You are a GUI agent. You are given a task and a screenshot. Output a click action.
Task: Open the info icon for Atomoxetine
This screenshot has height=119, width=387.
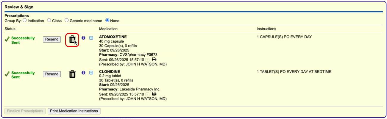tap(83, 38)
